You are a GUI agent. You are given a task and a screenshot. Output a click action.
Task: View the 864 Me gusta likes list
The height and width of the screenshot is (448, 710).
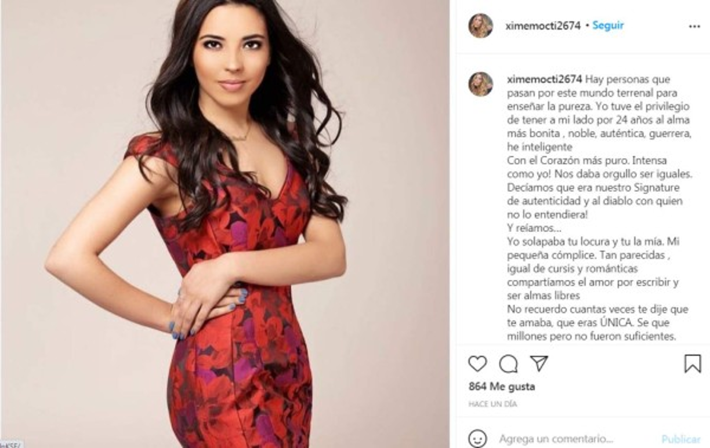click(x=502, y=387)
